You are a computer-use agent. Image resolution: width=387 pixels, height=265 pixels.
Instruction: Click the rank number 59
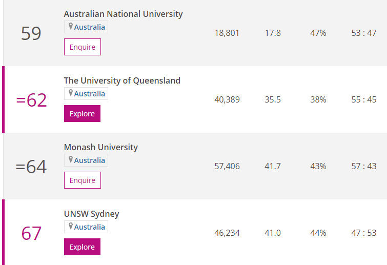(x=31, y=33)
